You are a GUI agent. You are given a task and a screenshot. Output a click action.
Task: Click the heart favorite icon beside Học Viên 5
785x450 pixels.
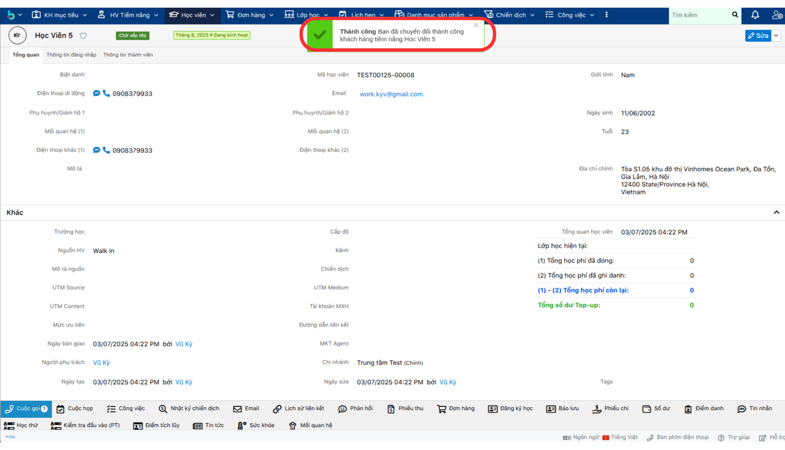pos(83,36)
